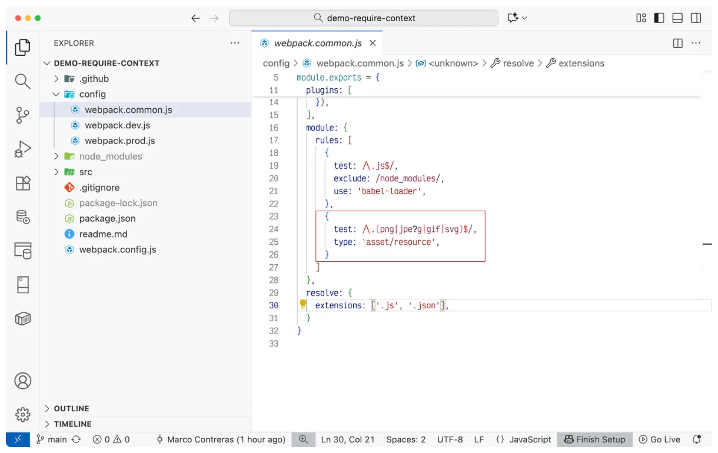Click the demo-require-context search field
Viewport: 718px width, 453px height.
(364, 18)
